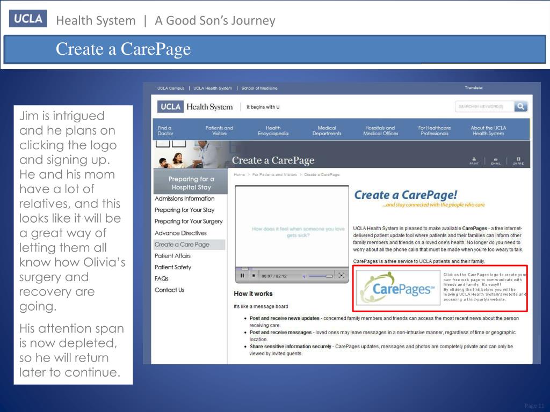Stop the video playback
The height and width of the screenshot is (412, 550).
(x=254, y=276)
